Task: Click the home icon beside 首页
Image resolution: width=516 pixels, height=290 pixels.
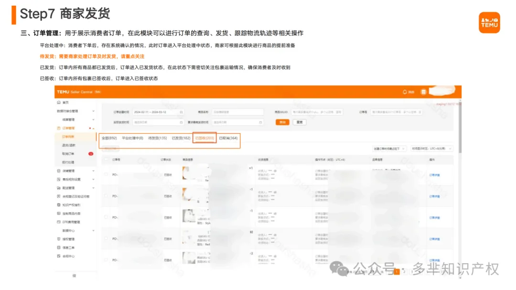Action: coord(59,103)
